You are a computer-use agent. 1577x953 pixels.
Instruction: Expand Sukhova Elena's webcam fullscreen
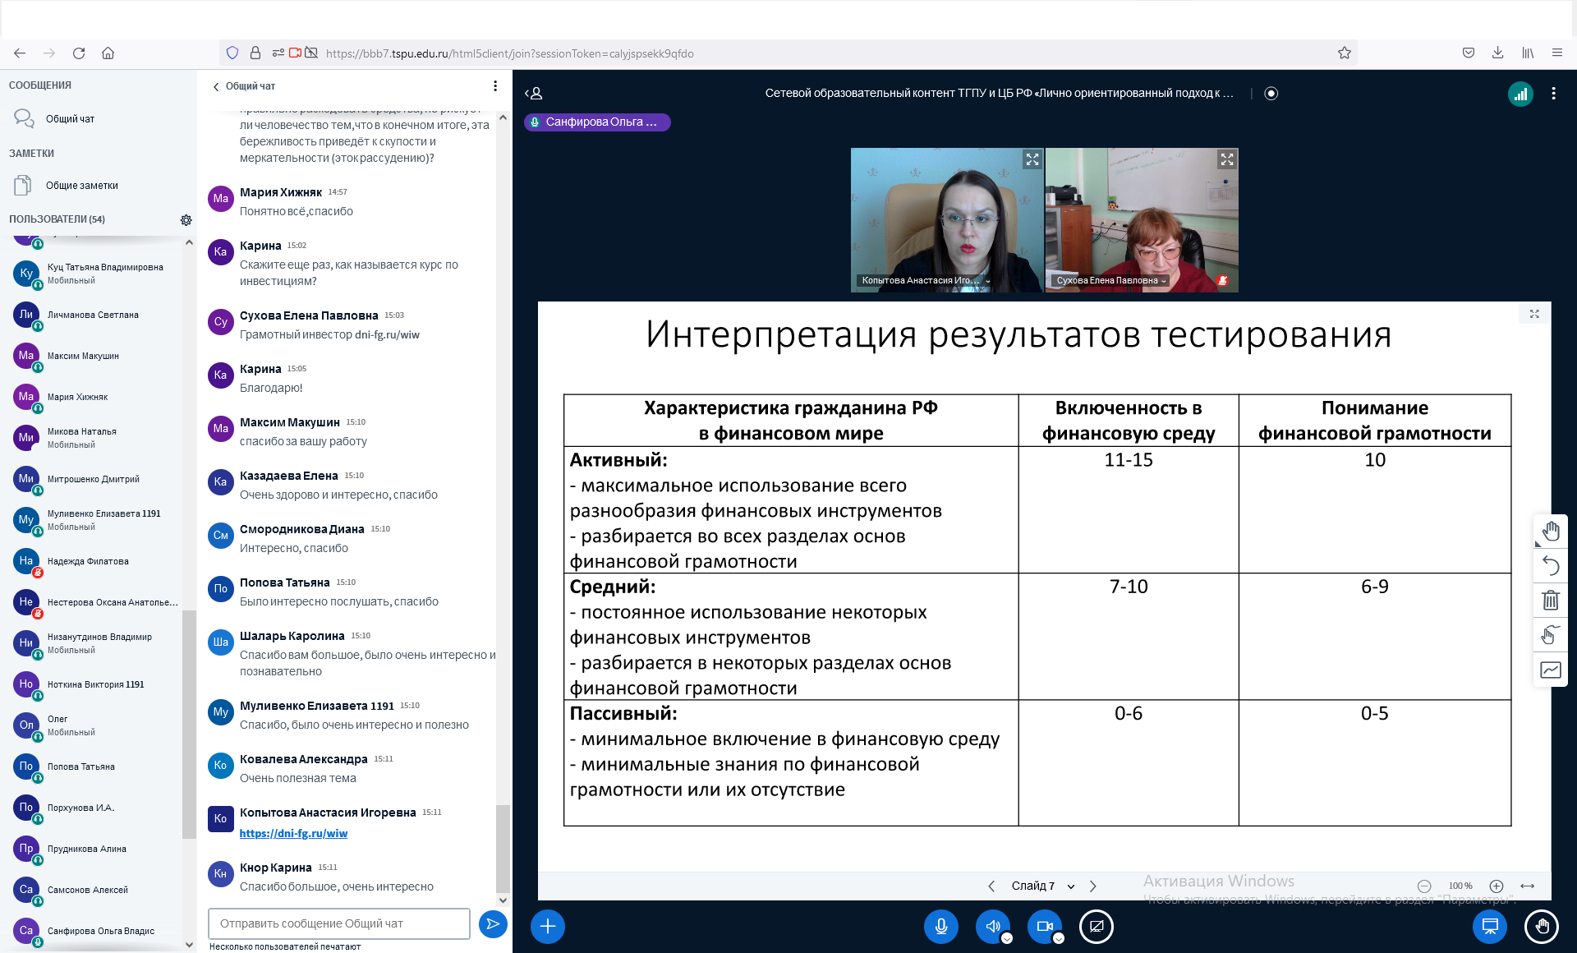click(1227, 159)
